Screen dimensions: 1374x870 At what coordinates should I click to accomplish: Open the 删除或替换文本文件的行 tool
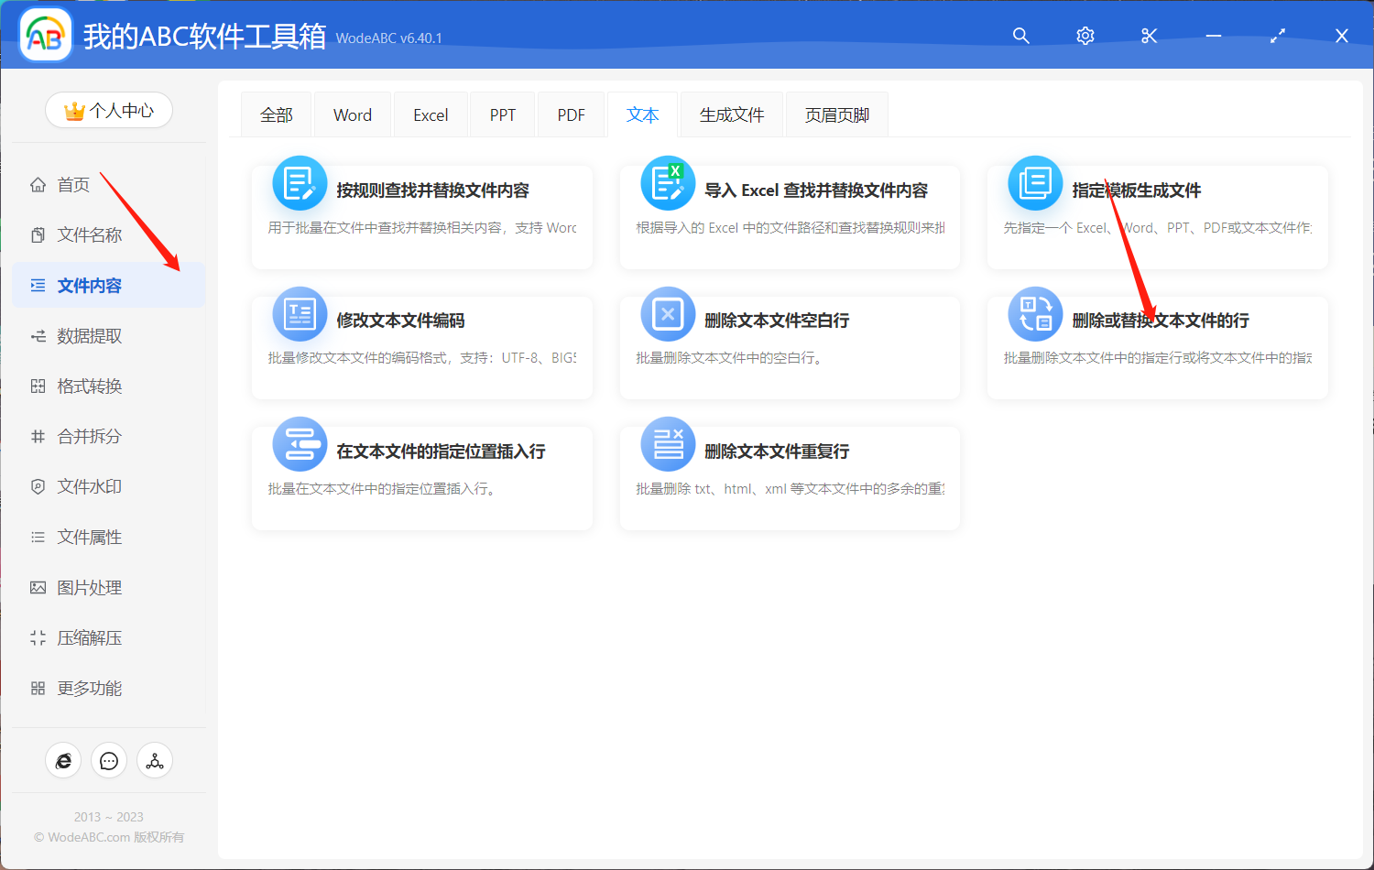point(1157,346)
